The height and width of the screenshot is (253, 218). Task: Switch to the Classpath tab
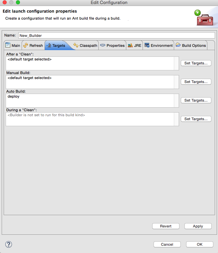pyautogui.click(x=85, y=45)
